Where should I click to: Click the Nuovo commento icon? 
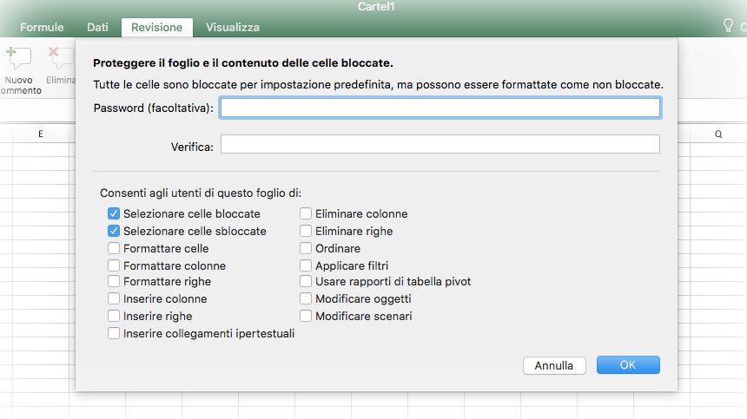(18, 59)
